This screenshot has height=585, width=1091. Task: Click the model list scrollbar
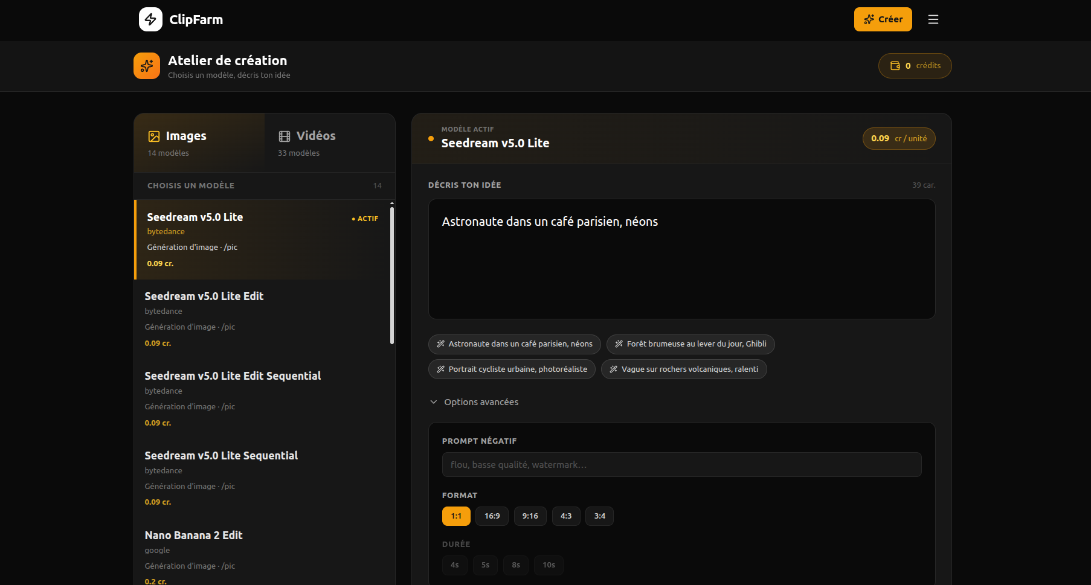(392, 275)
